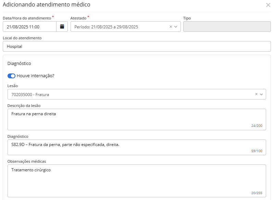The image size is (274, 200).
Task: Open the Lesão box showing 702035000 - Fratura
Action: pos(130,94)
